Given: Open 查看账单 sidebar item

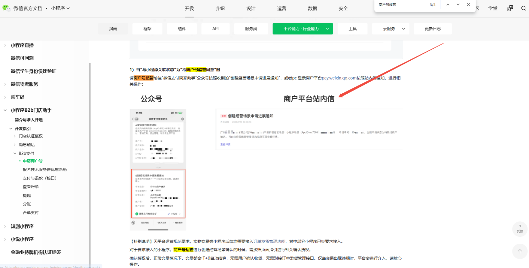Looking at the screenshot, I should click(x=31, y=187).
